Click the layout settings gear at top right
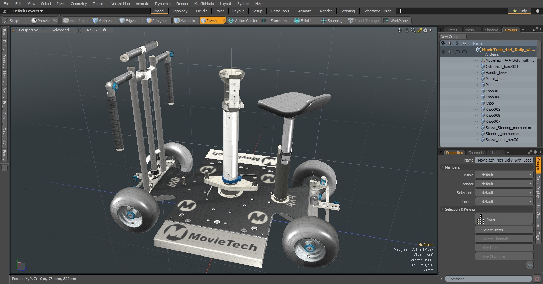This screenshot has width=543, height=284. pyautogui.click(x=537, y=11)
